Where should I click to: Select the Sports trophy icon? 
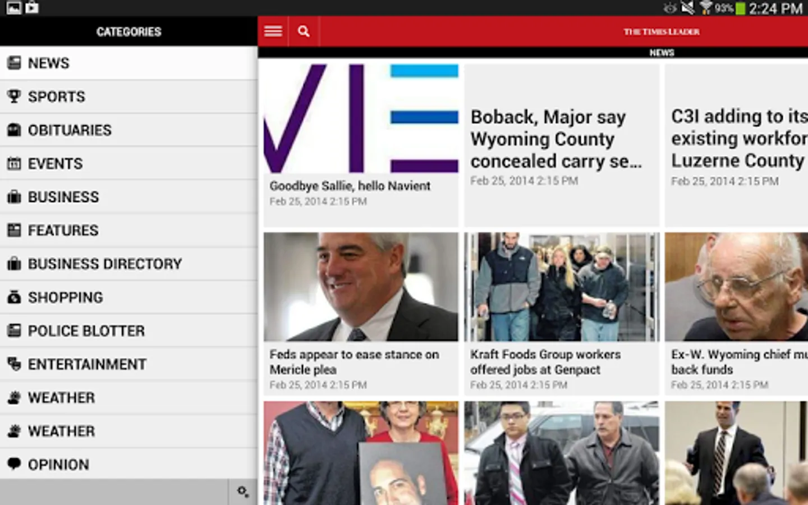tap(14, 97)
